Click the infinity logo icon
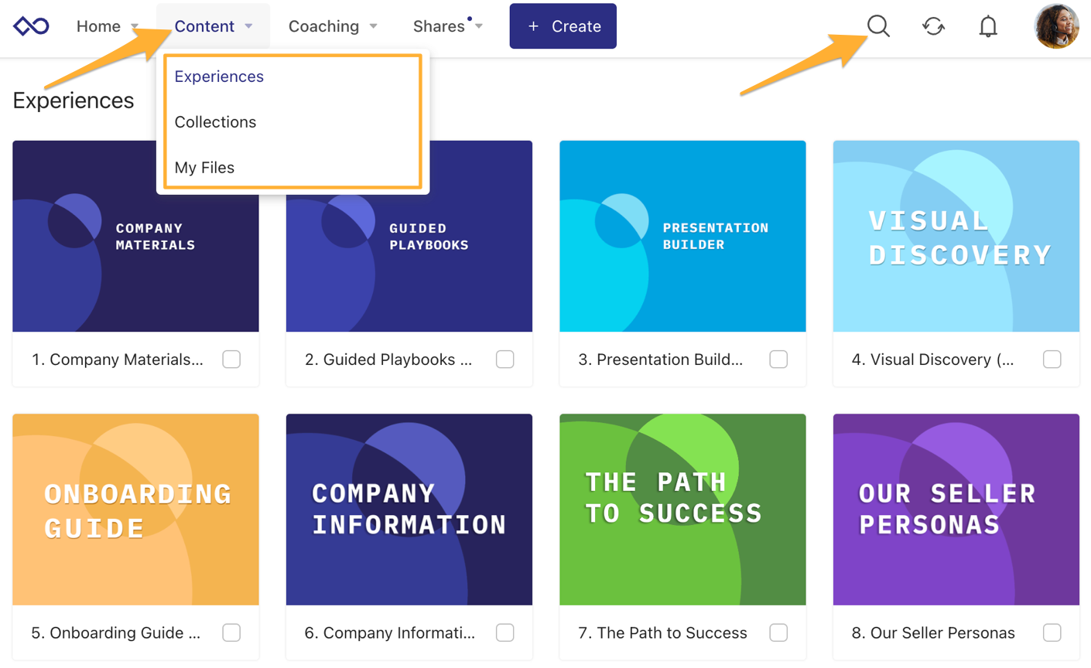The height and width of the screenshot is (668, 1091). pos(31,26)
